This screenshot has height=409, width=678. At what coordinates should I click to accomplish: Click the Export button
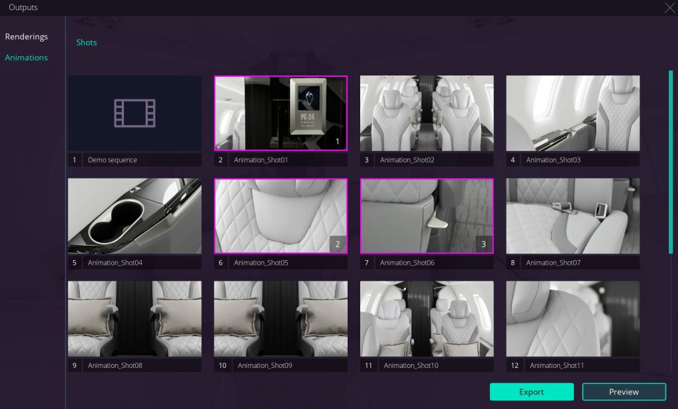click(x=532, y=392)
